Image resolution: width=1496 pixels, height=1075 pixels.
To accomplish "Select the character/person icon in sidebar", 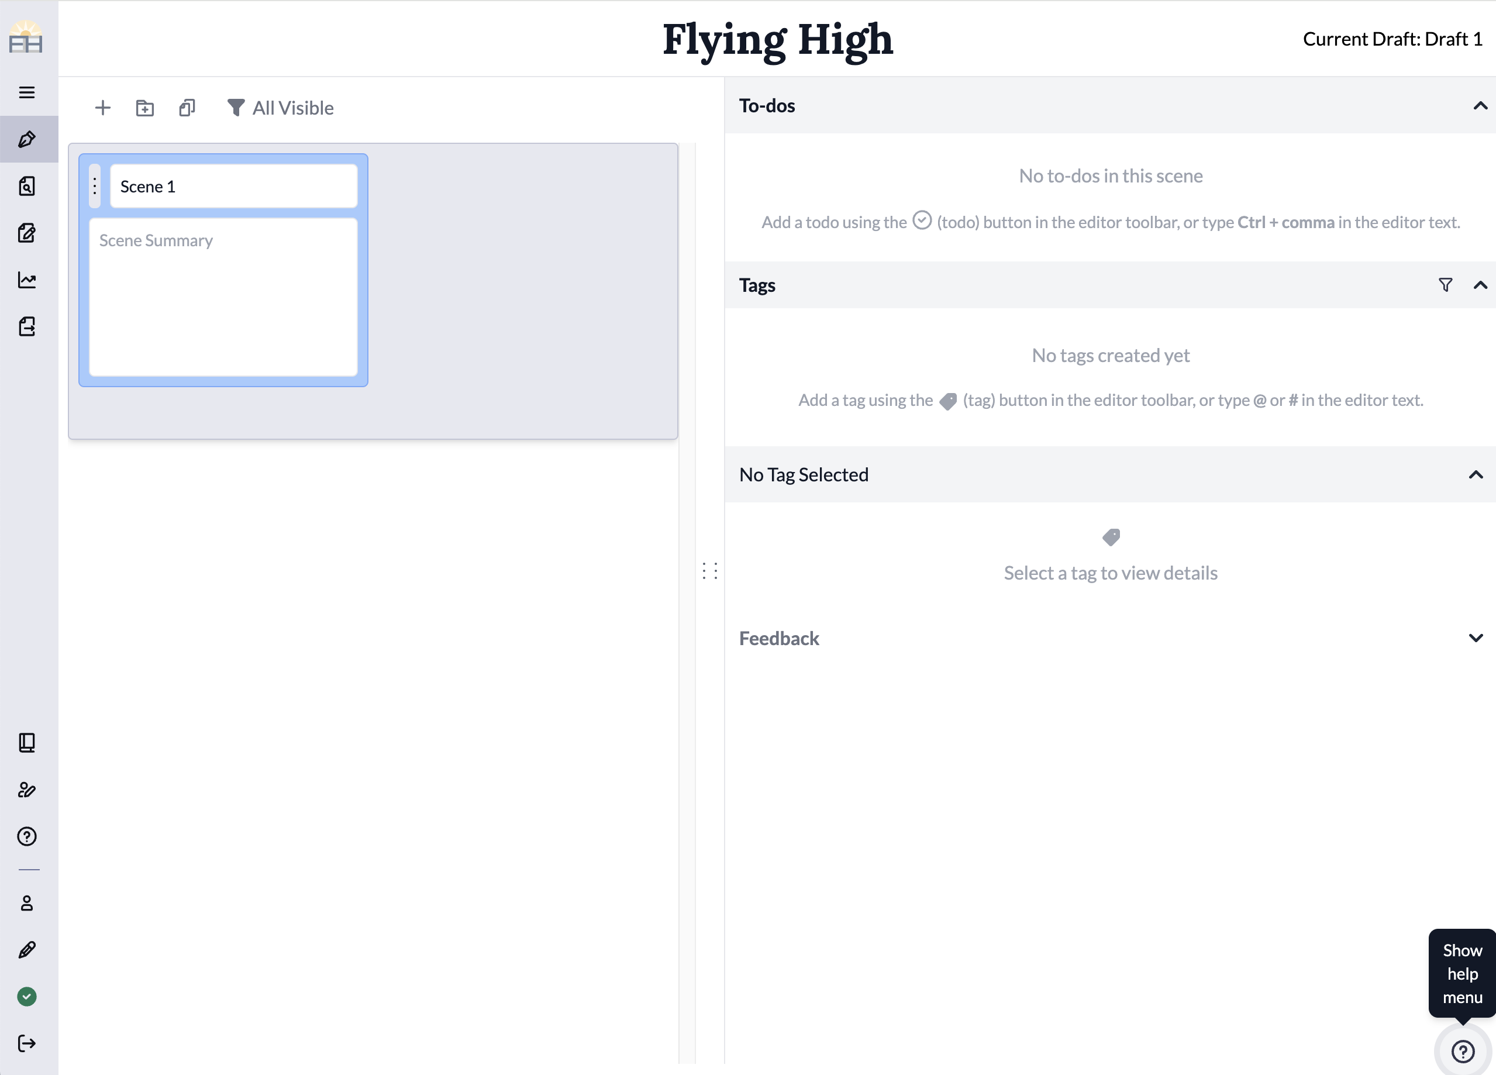I will tap(29, 904).
